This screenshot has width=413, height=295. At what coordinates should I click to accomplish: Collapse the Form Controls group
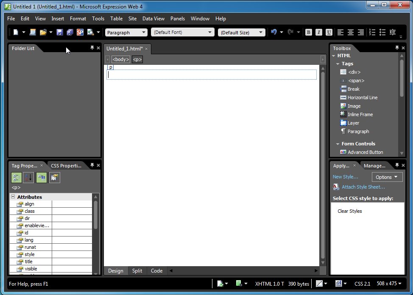click(338, 144)
